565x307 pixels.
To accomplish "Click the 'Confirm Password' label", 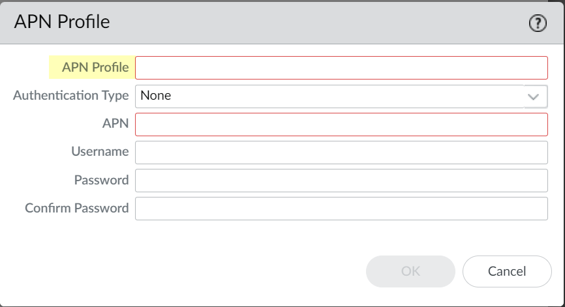I will pyautogui.click(x=77, y=209).
